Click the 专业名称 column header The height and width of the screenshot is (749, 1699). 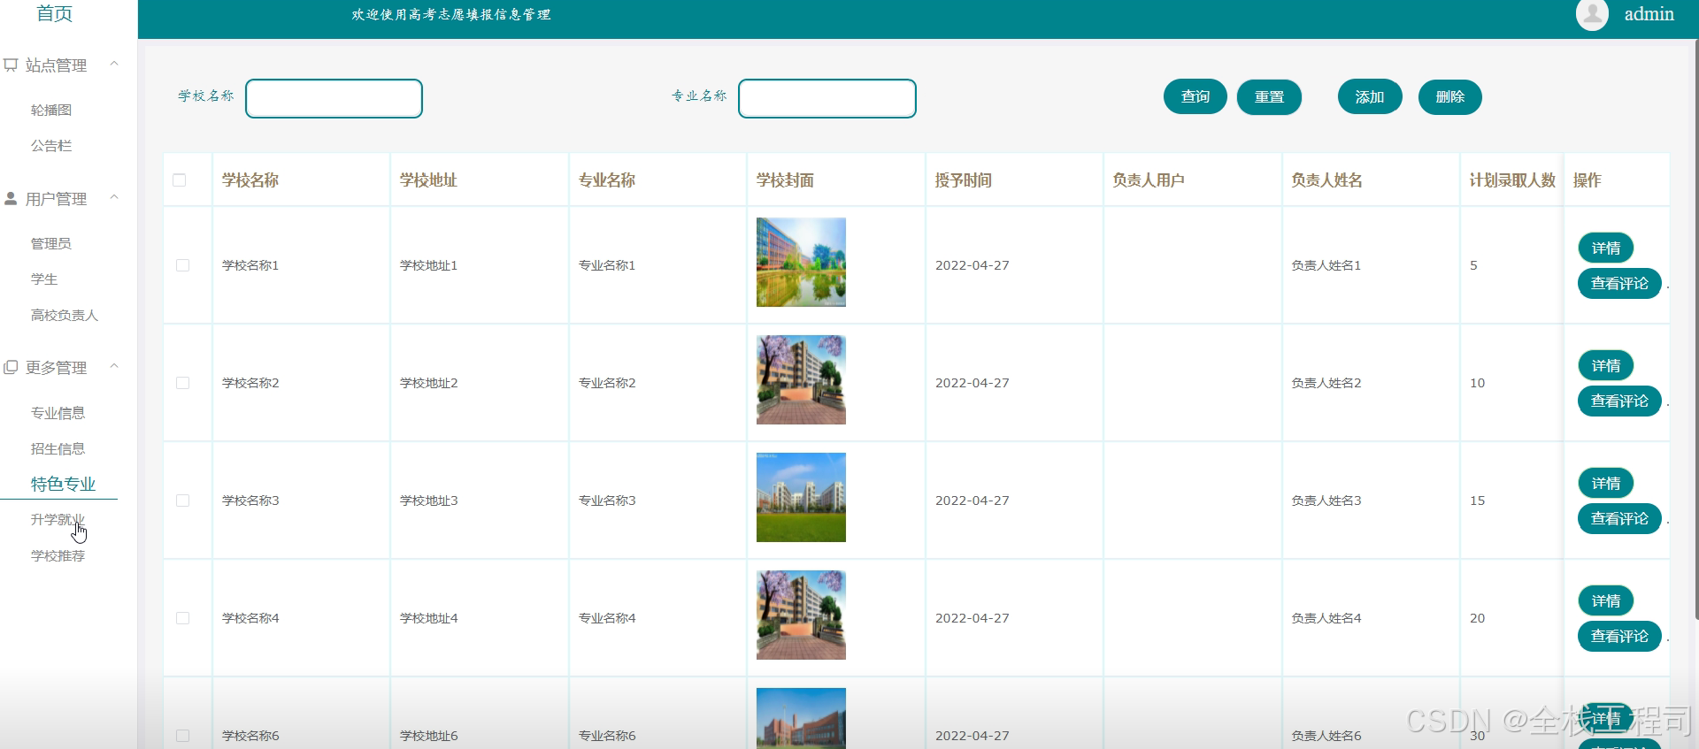pyautogui.click(x=607, y=180)
